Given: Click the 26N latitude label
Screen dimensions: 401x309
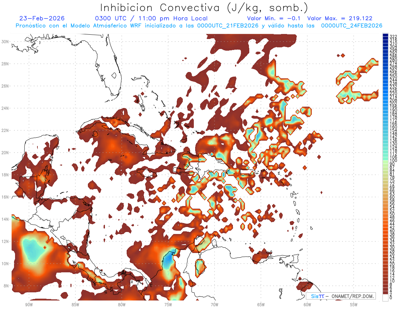Looking at the screenshot, I should click(x=5, y=86).
